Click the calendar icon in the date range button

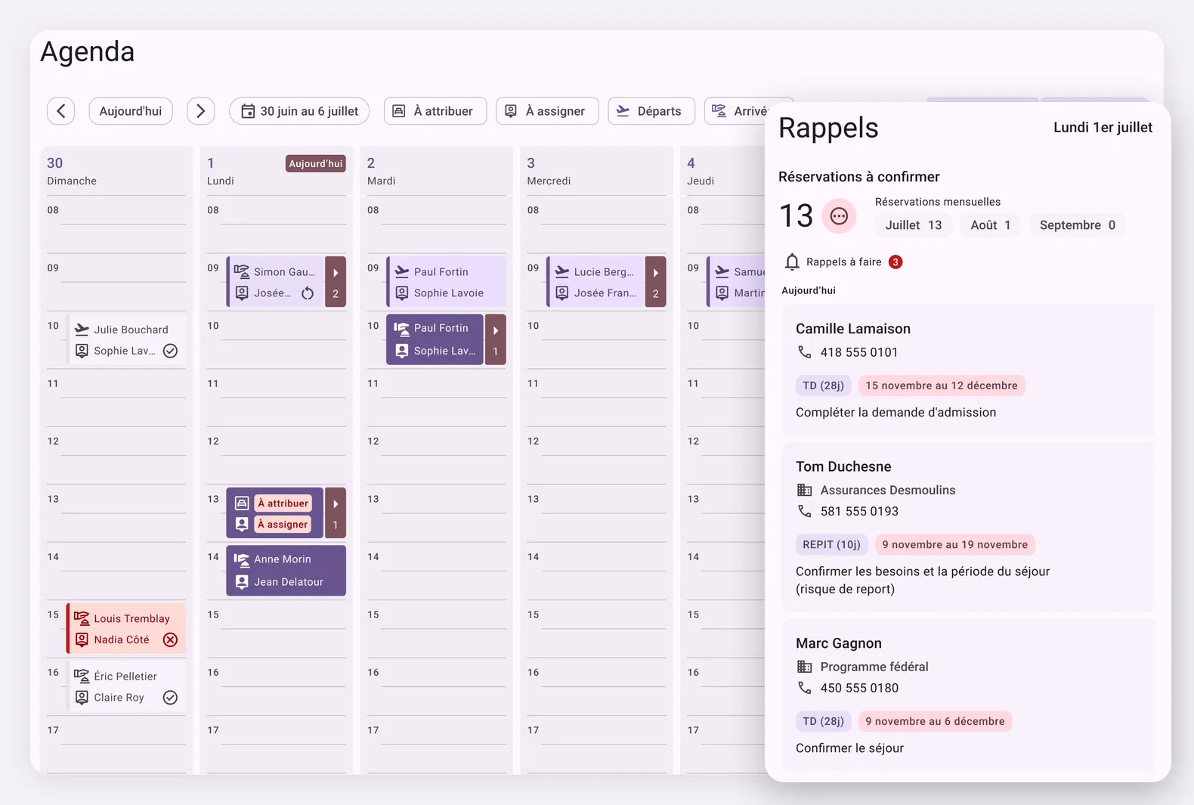pyautogui.click(x=248, y=111)
